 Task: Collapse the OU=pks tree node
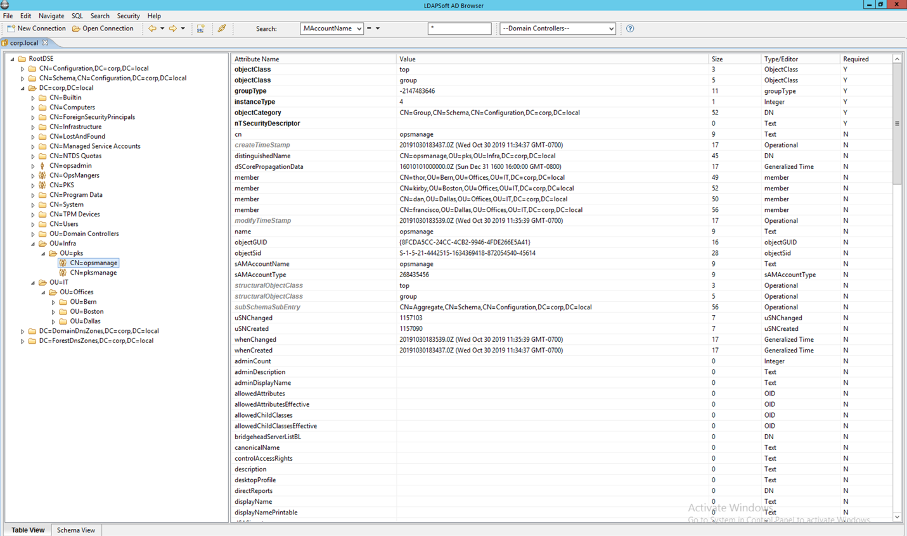(x=43, y=254)
